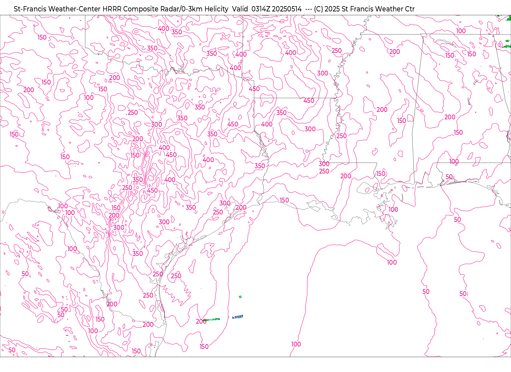Click the "Valid 0314Z 20250514" timestamp
The height and width of the screenshot is (372, 511).
(267, 9)
